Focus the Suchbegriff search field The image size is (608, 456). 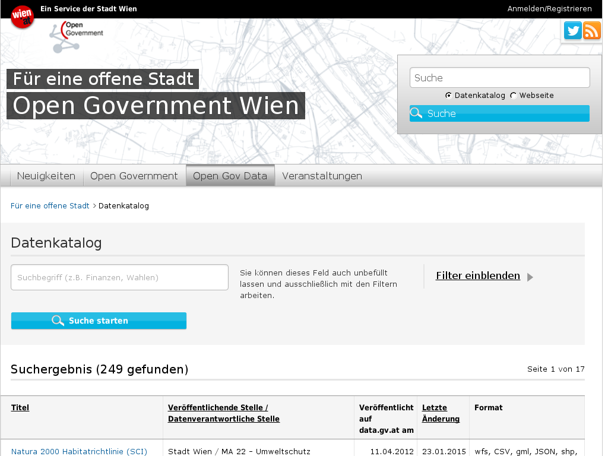click(x=119, y=277)
